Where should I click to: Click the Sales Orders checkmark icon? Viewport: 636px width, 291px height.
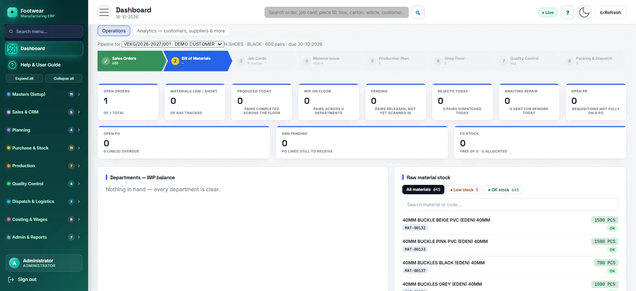[x=106, y=61]
